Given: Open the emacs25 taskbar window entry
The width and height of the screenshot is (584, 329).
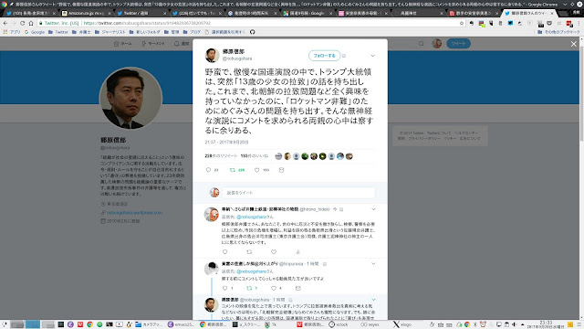Looking at the screenshot, I should (181, 324).
